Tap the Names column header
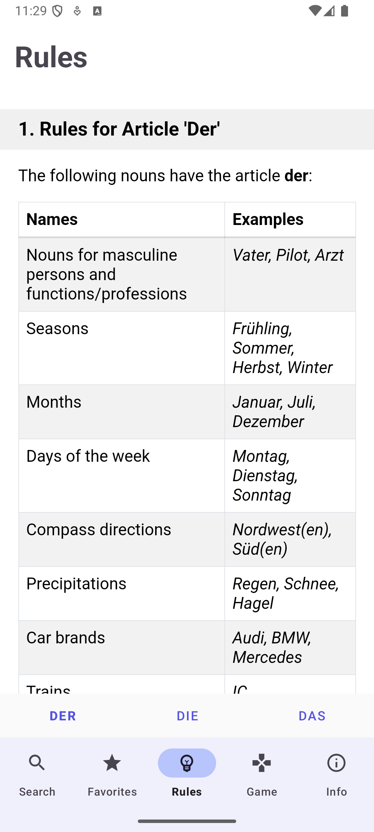This screenshot has height=832, width=374. [122, 219]
